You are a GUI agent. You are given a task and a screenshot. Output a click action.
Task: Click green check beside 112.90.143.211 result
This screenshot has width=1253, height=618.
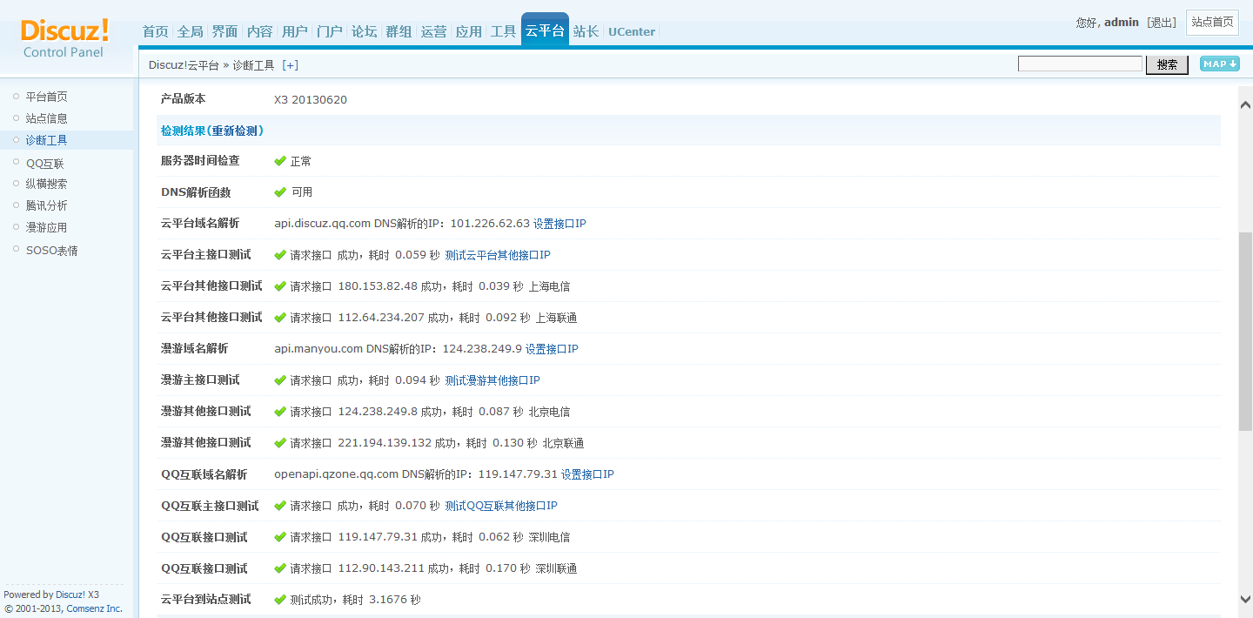pyautogui.click(x=280, y=568)
